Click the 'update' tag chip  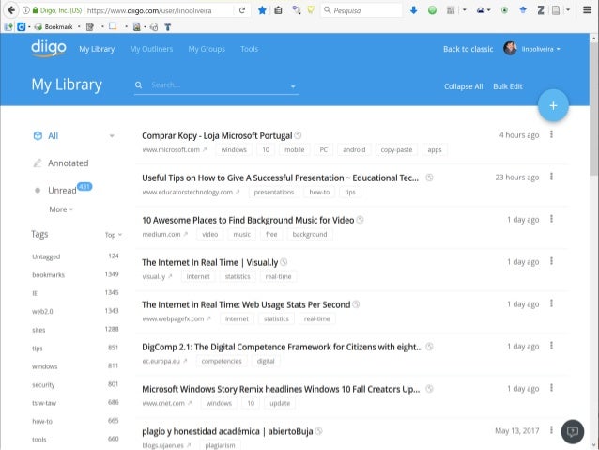pyautogui.click(x=280, y=403)
